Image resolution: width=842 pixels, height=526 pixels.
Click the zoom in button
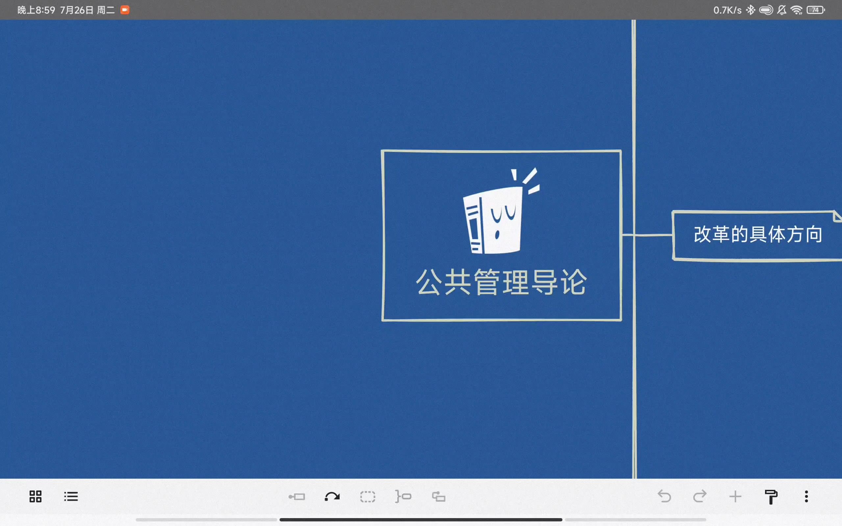click(x=736, y=496)
